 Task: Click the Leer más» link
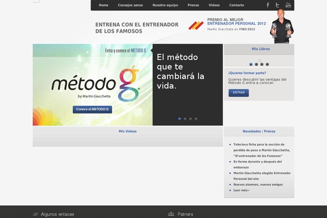point(241,190)
